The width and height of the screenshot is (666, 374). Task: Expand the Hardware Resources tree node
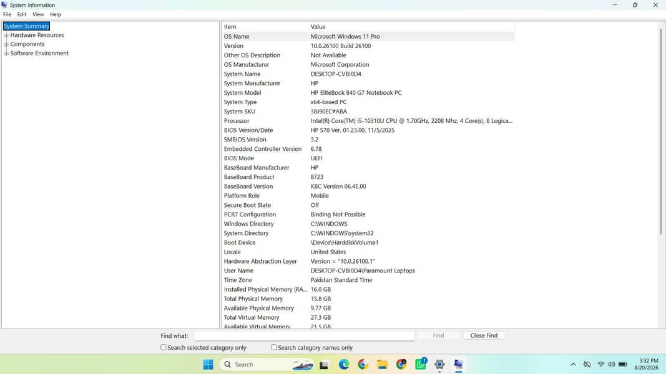pos(6,35)
